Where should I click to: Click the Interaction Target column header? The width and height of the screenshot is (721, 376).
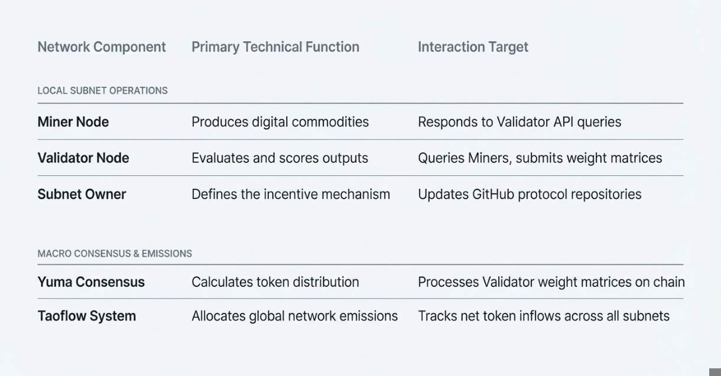click(x=473, y=47)
